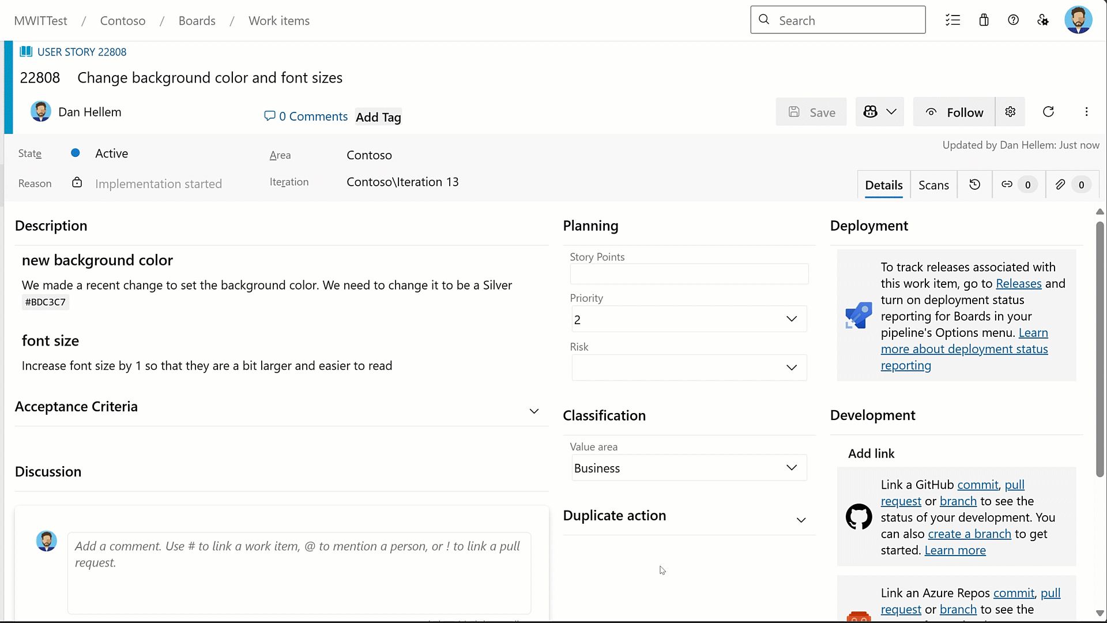The image size is (1107, 623).
Task: Open the Risk dropdown
Action: 689,367
